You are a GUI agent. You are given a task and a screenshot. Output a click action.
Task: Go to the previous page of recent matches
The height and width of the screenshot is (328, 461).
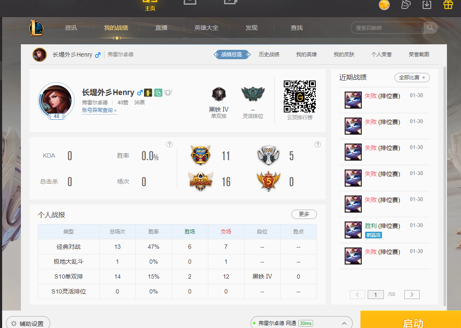(x=357, y=294)
